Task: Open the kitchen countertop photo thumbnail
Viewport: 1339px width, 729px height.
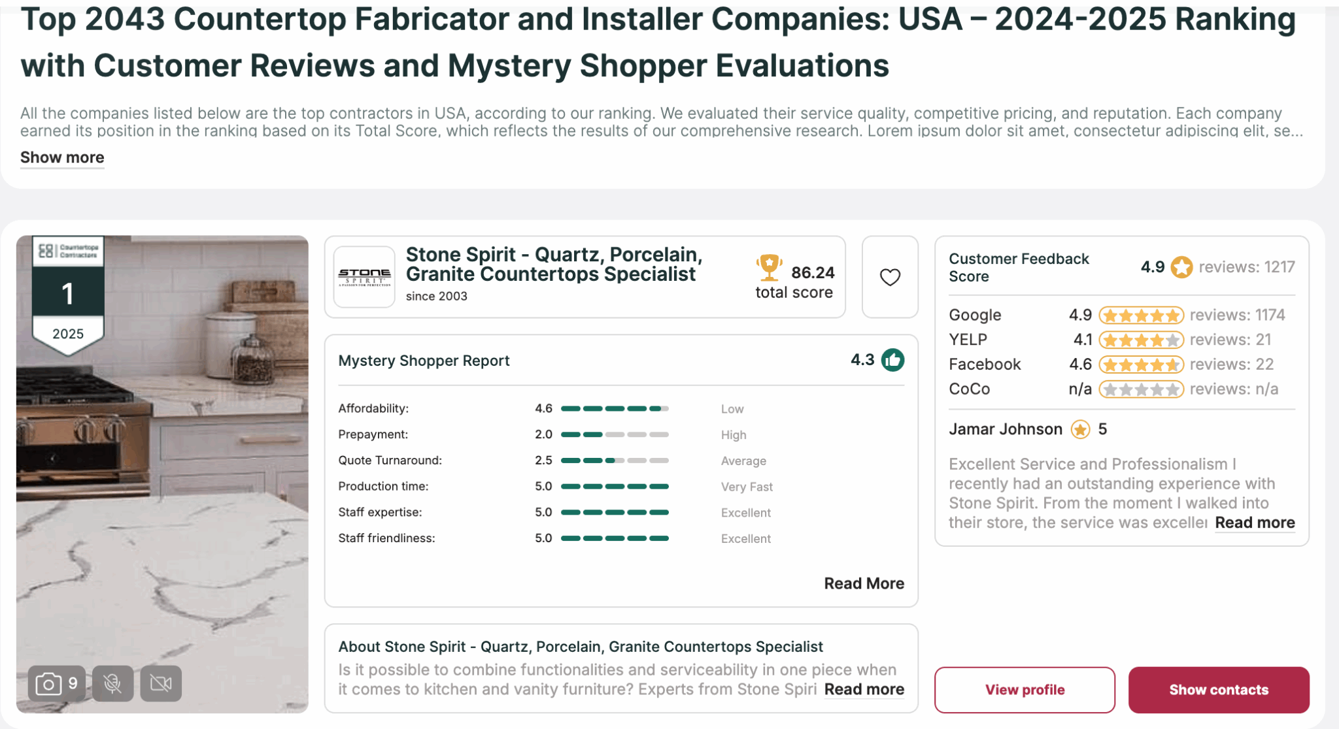Action: tap(162, 474)
